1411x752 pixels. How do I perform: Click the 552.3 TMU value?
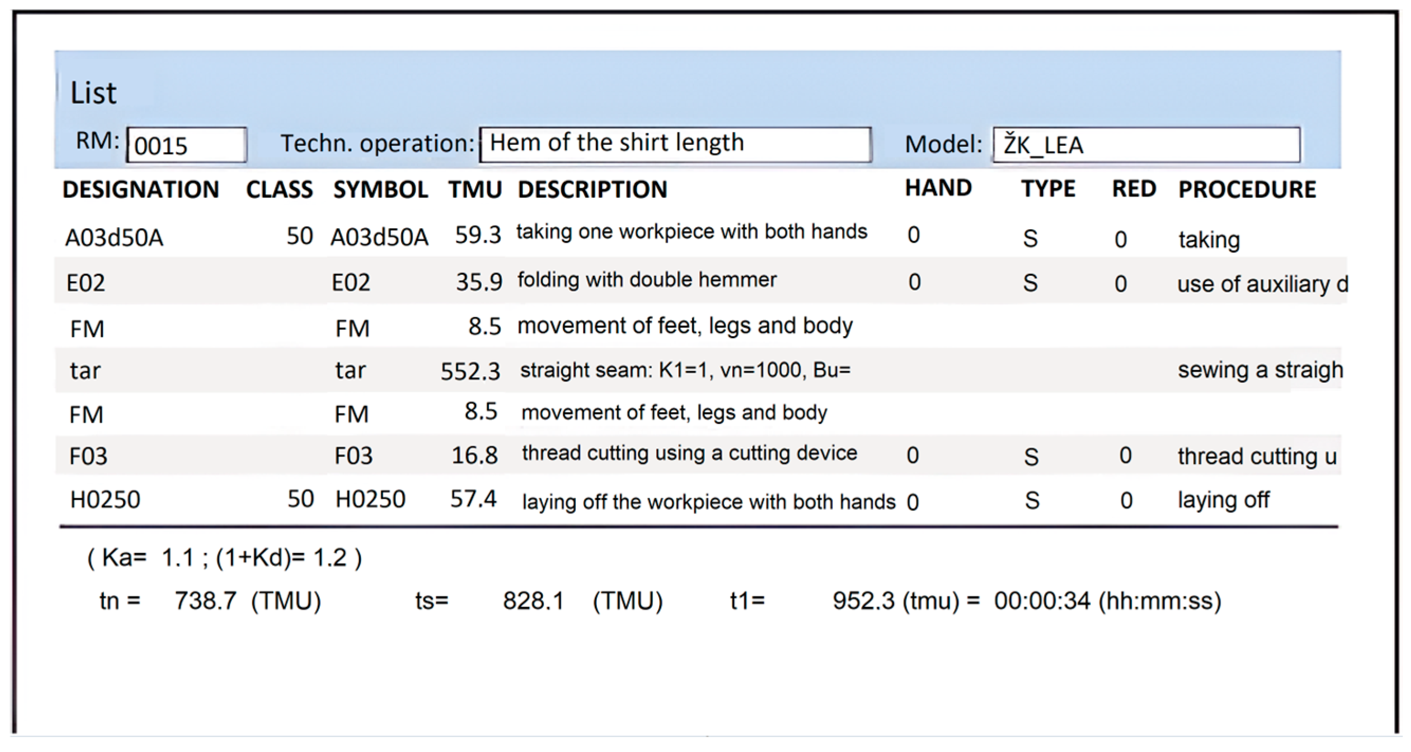[x=470, y=372]
